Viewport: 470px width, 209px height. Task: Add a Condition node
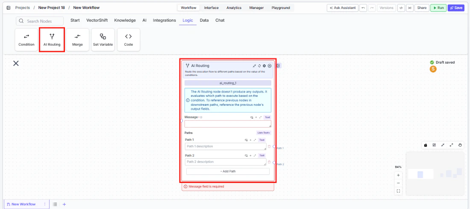pyautogui.click(x=26, y=40)
